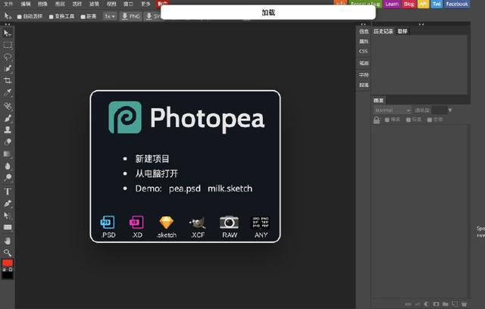
Task: Open the milk.sketch demo
Action: (230, 189)
